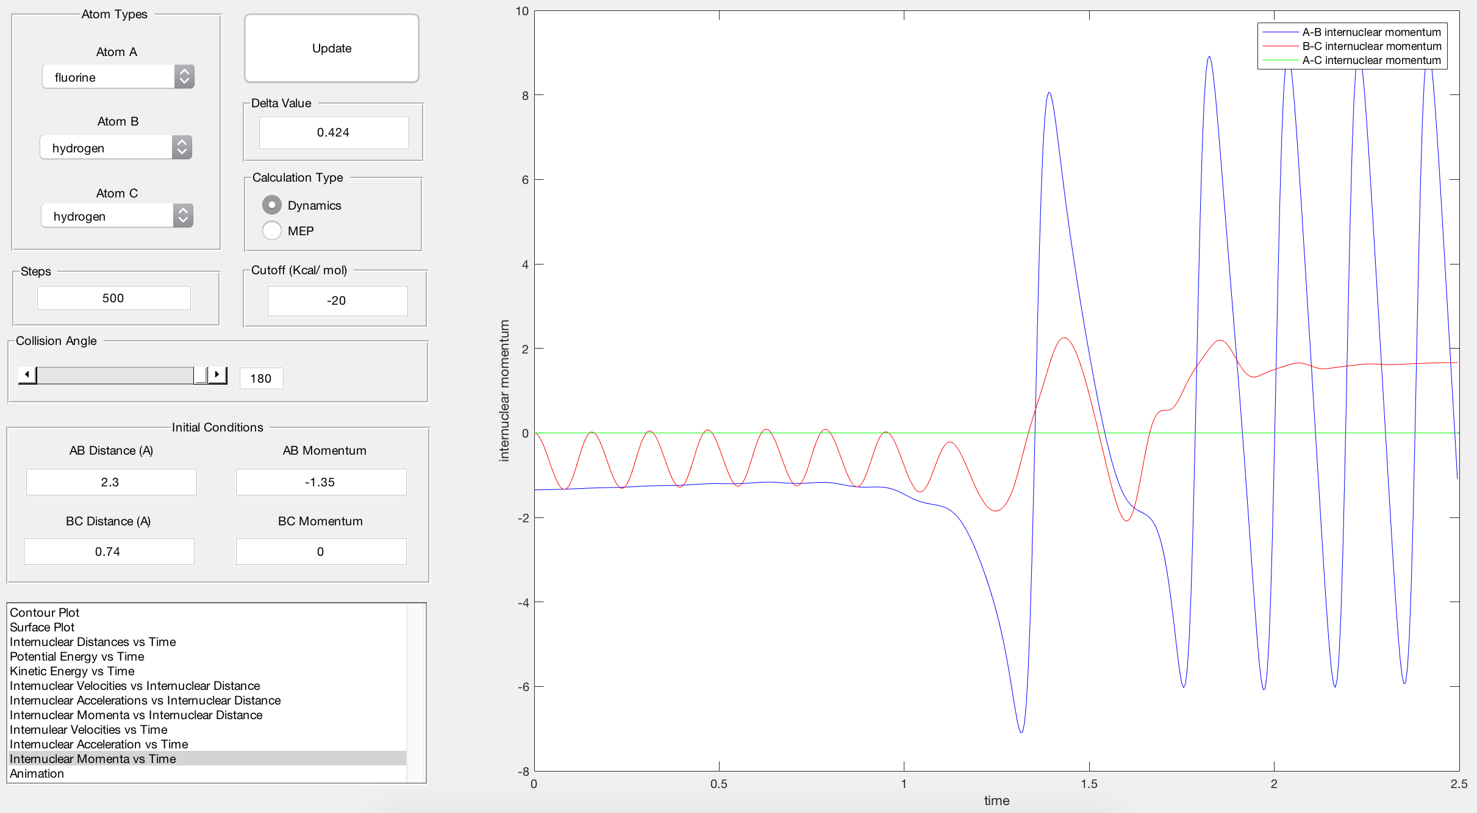Select Animation in the plot list
This screenshot has width=1477, height=813.
click(37, 773)
